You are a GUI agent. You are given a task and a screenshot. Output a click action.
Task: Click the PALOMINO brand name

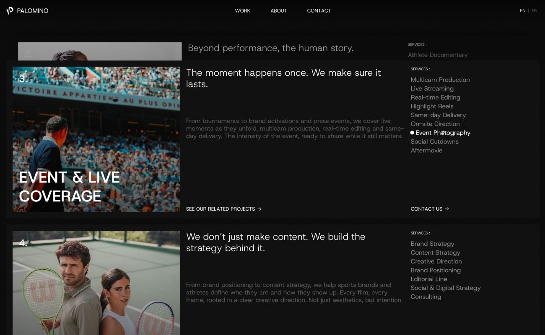(x=33, y=11)
